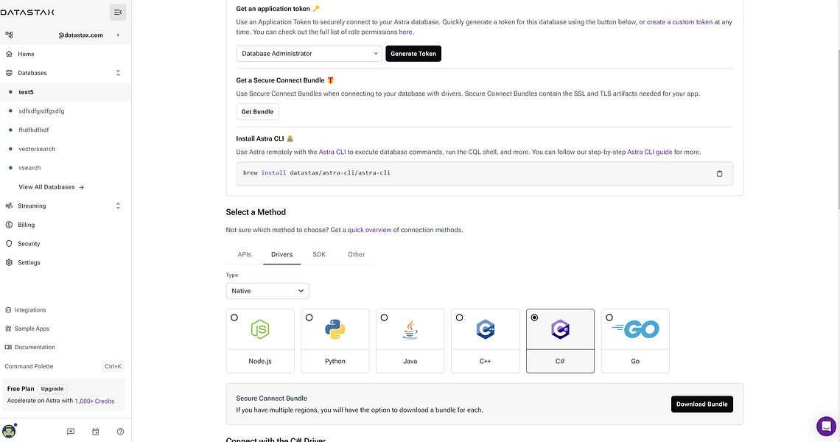
Task: Collapse the sidebar using the top icon
Action: click(x=117, y=12)
